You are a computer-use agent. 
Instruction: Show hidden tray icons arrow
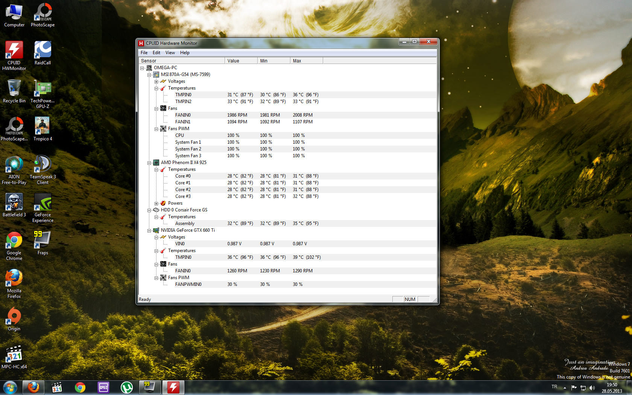coord(565,388)
